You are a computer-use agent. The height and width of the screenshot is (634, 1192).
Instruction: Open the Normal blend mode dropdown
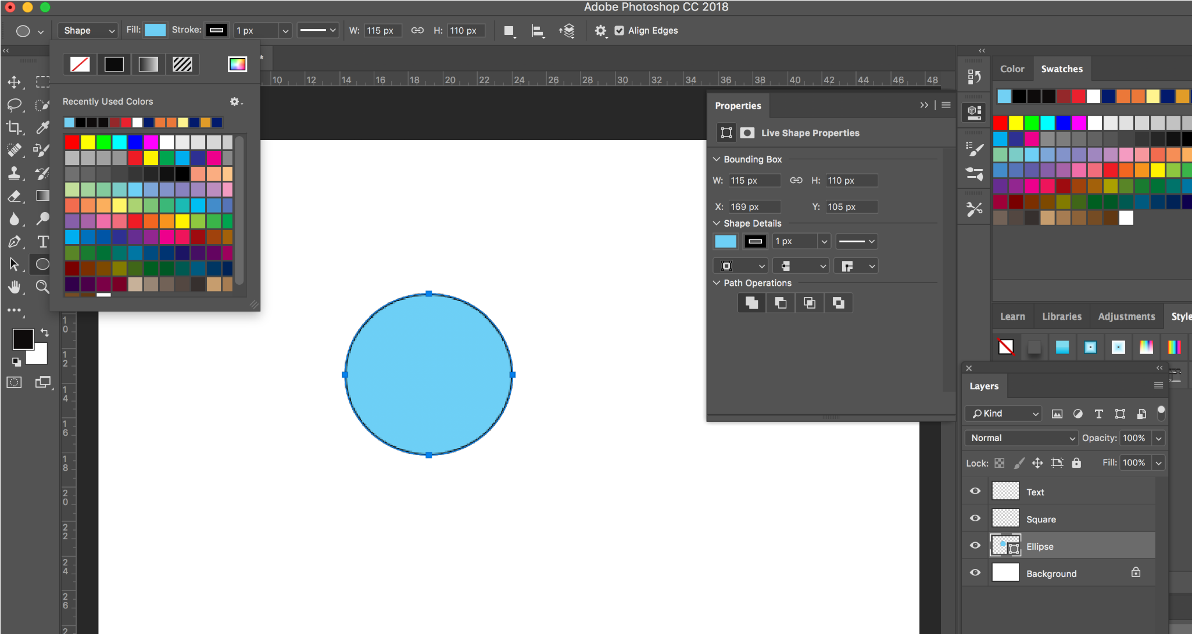(x=1022, y=438)
